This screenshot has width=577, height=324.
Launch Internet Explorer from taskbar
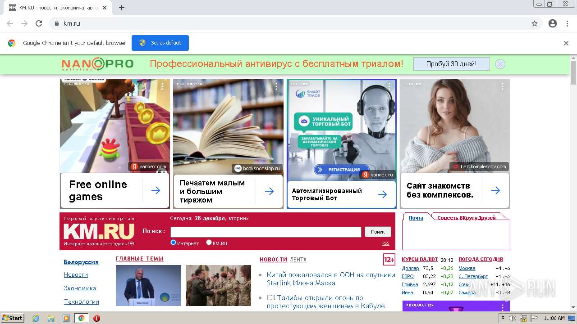36,318
